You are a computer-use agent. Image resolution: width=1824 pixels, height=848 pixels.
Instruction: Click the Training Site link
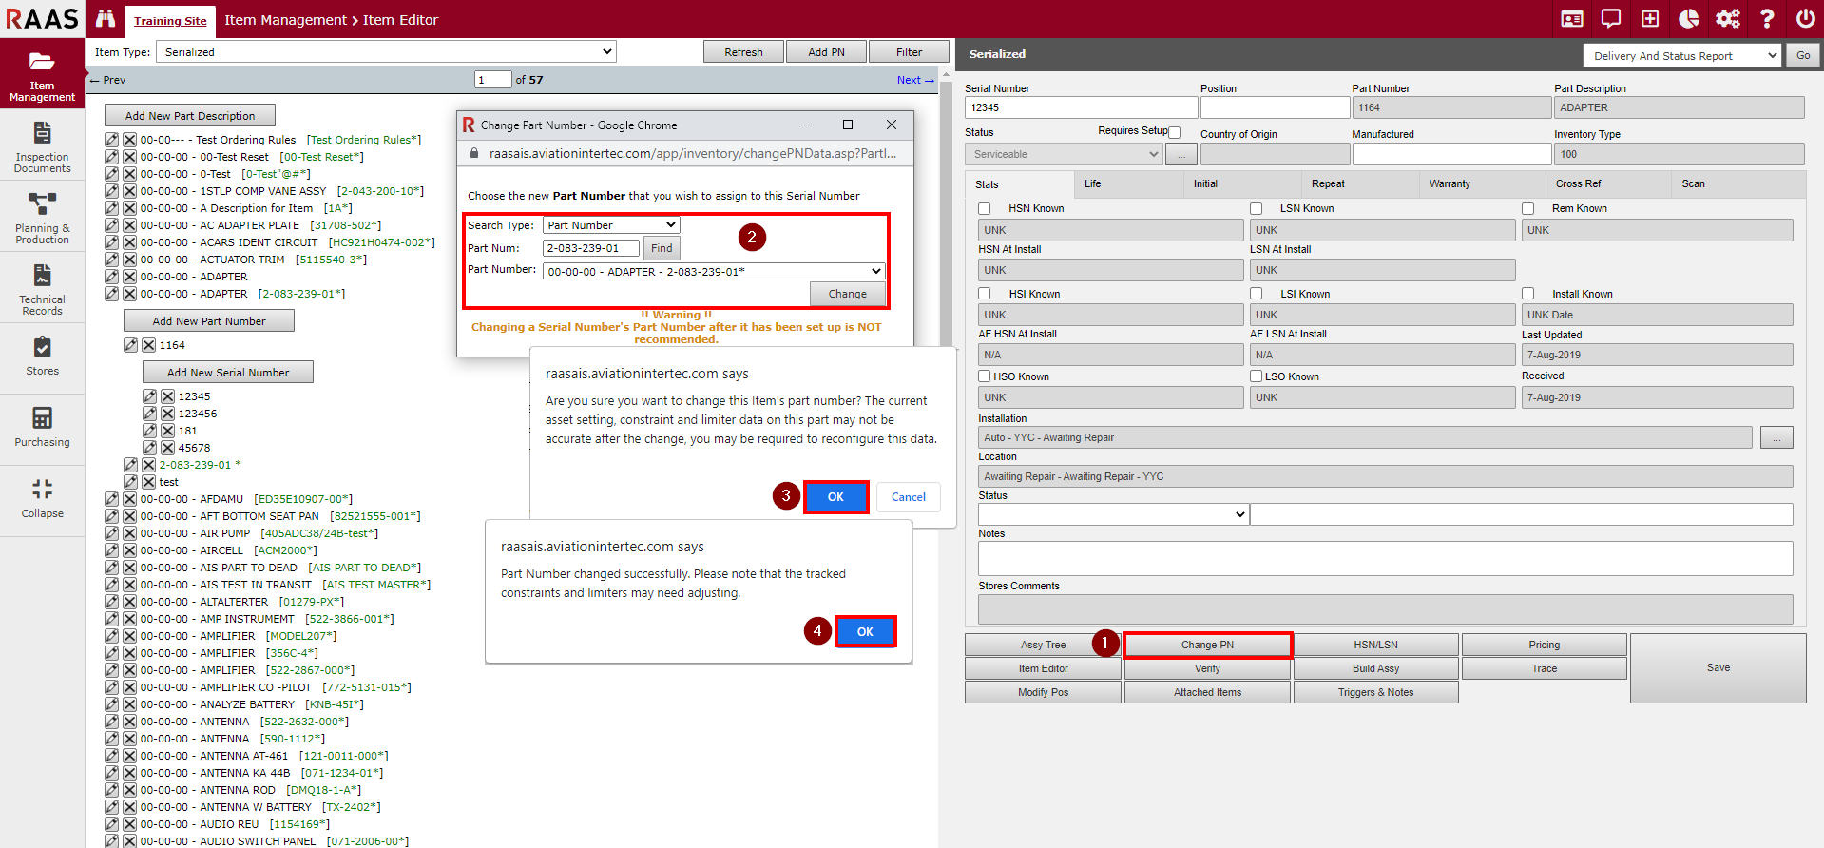click(170, 21)
